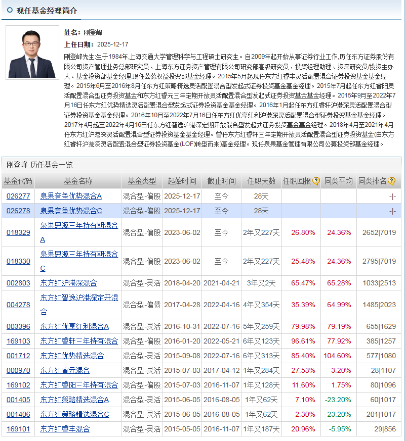This screenshot has width=405, height=441.
Task: Open fund code 169102 link
Action: [18, 385]
